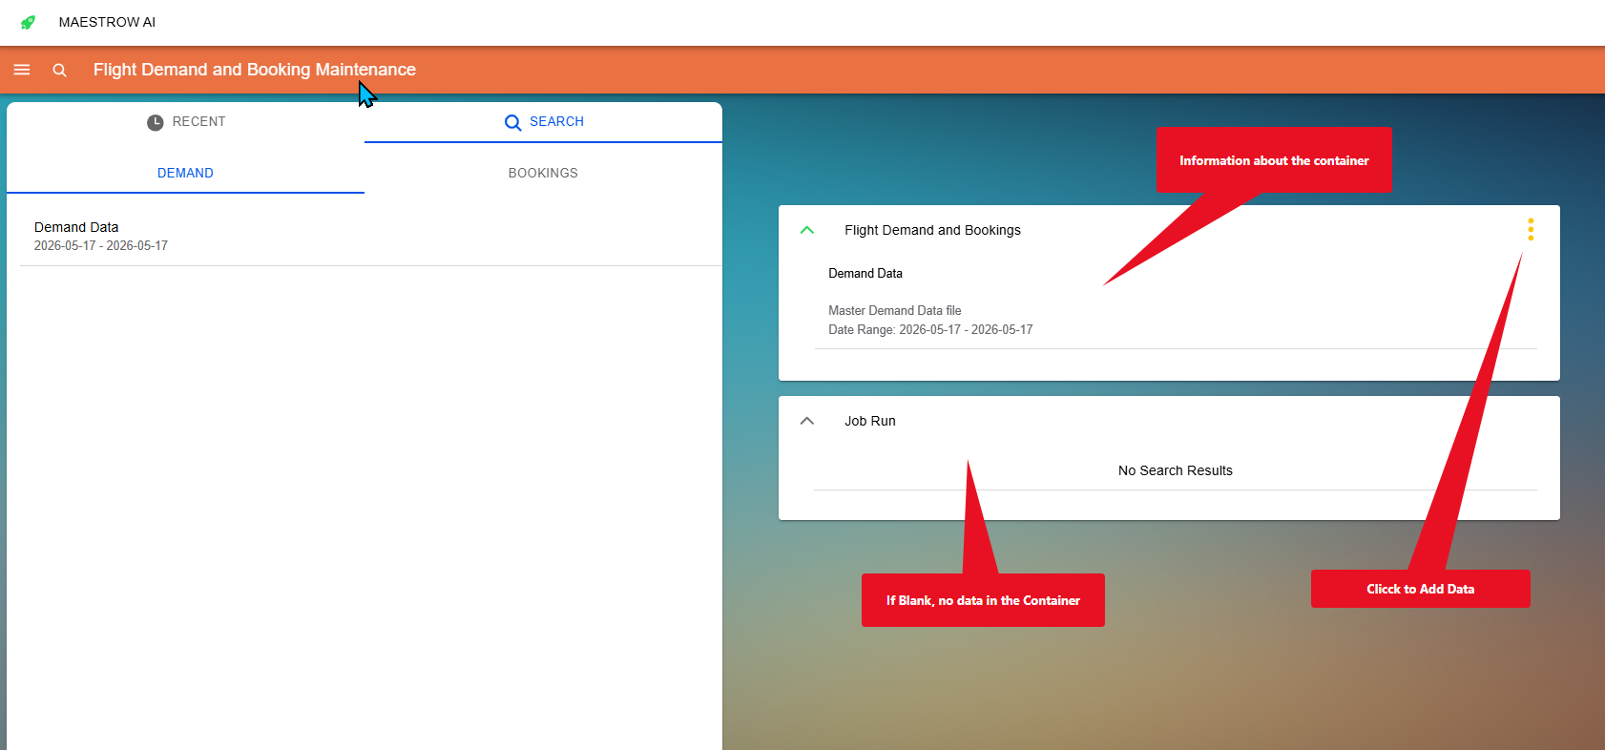
Task: Click the magnifier icon on the Search tab
Action: [x=512, y=122]
